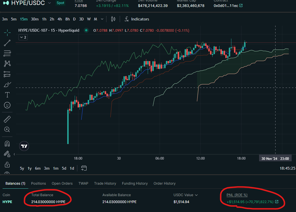
Task: Expand more timeframe options chevron
Action: [x=103, y=19]
